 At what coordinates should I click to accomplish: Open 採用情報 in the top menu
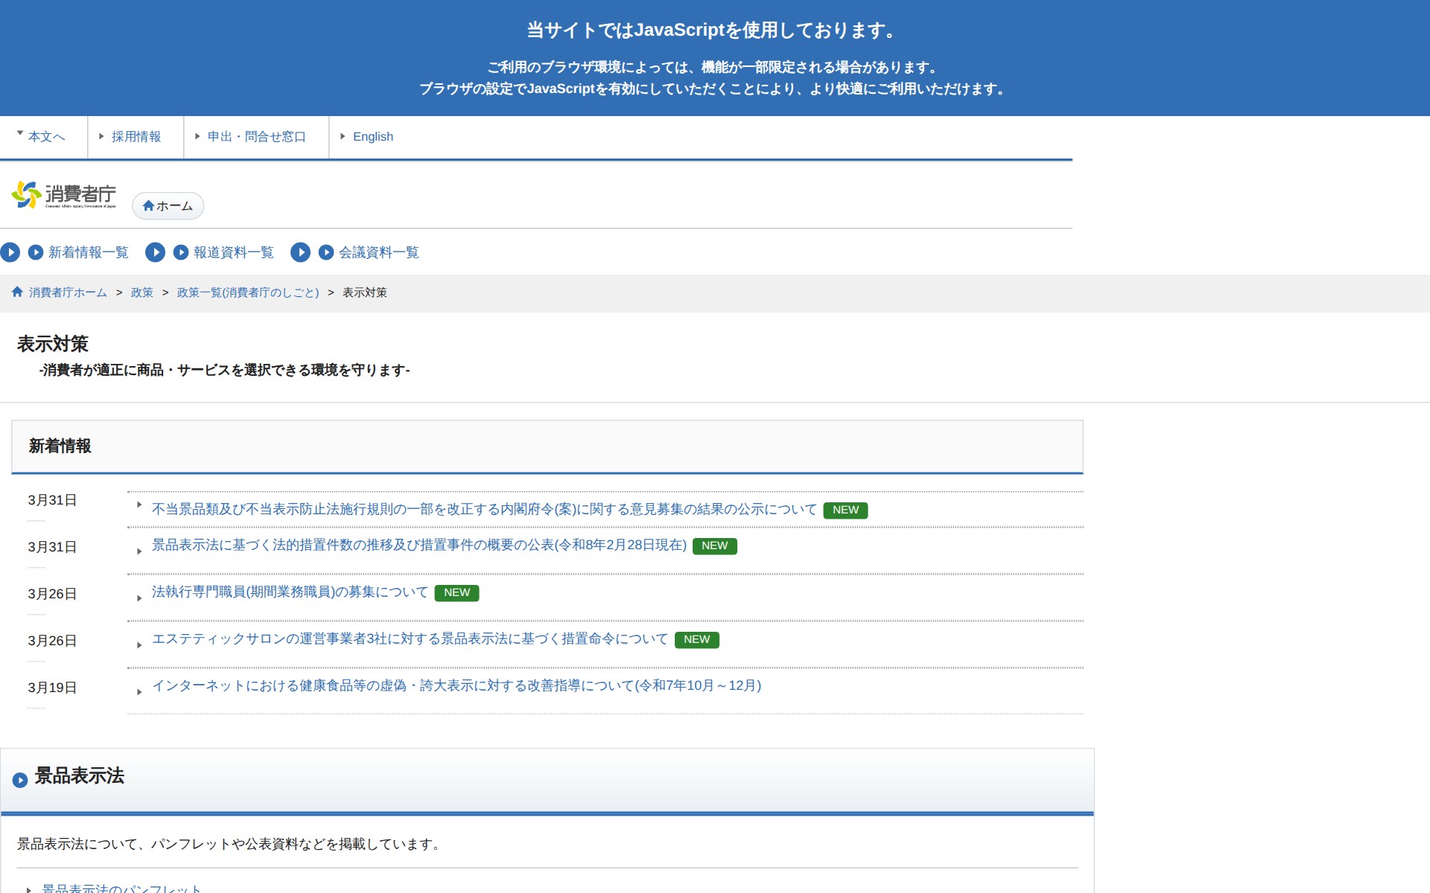click(136, 137)
